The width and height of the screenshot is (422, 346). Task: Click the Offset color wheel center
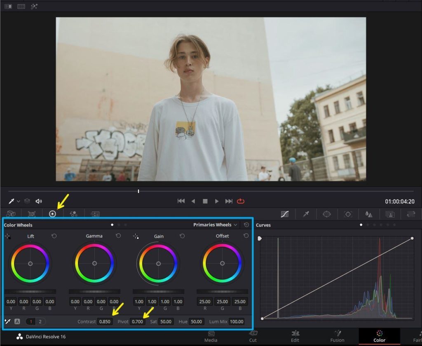pos(222,263)
